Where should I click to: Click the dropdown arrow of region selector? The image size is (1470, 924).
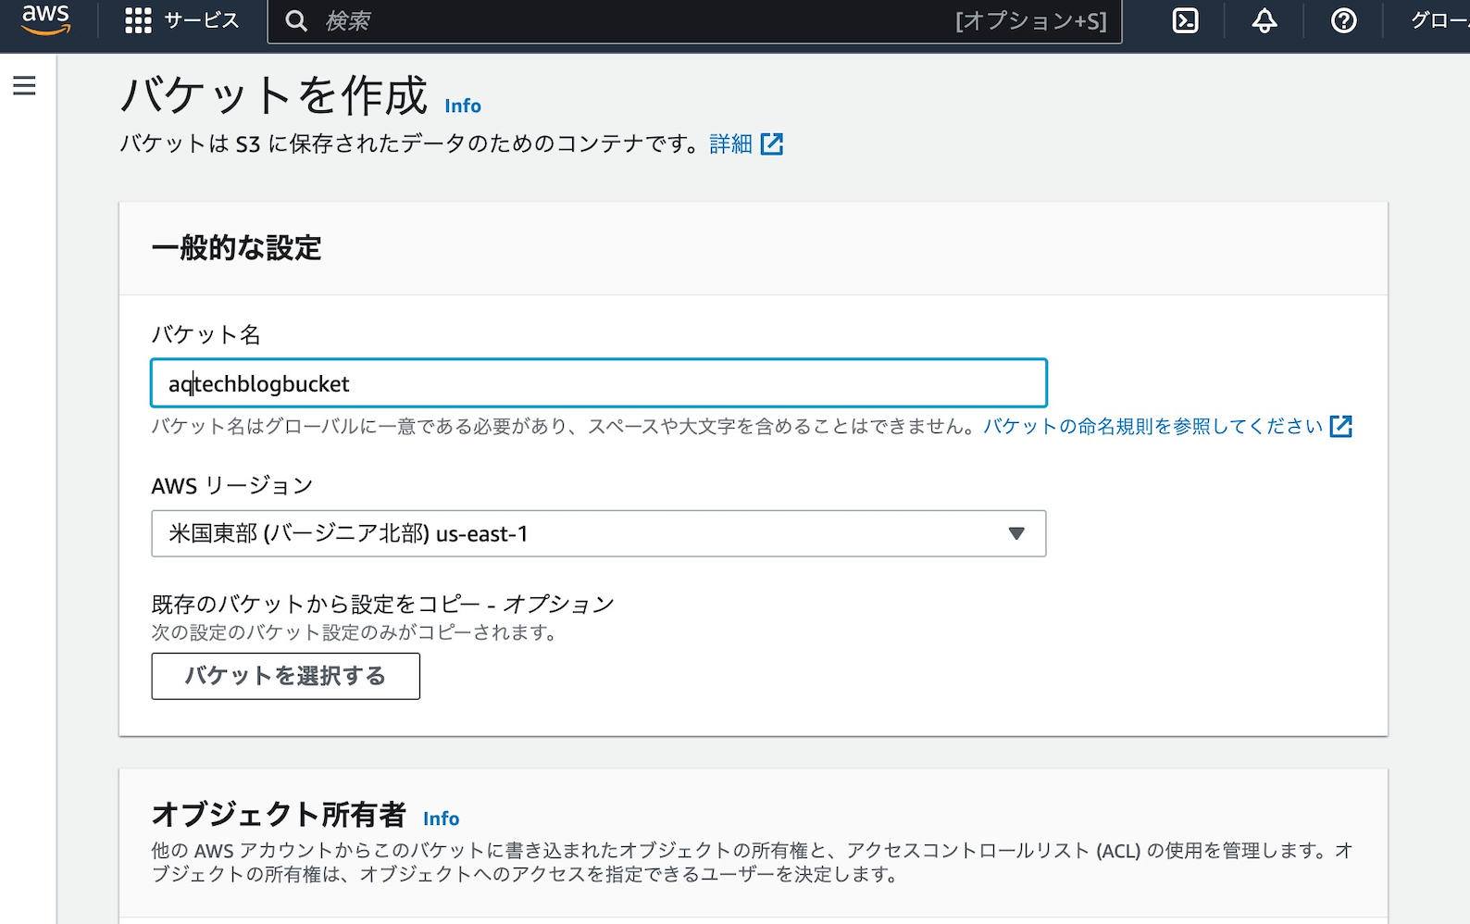[x=1016, y=533]
